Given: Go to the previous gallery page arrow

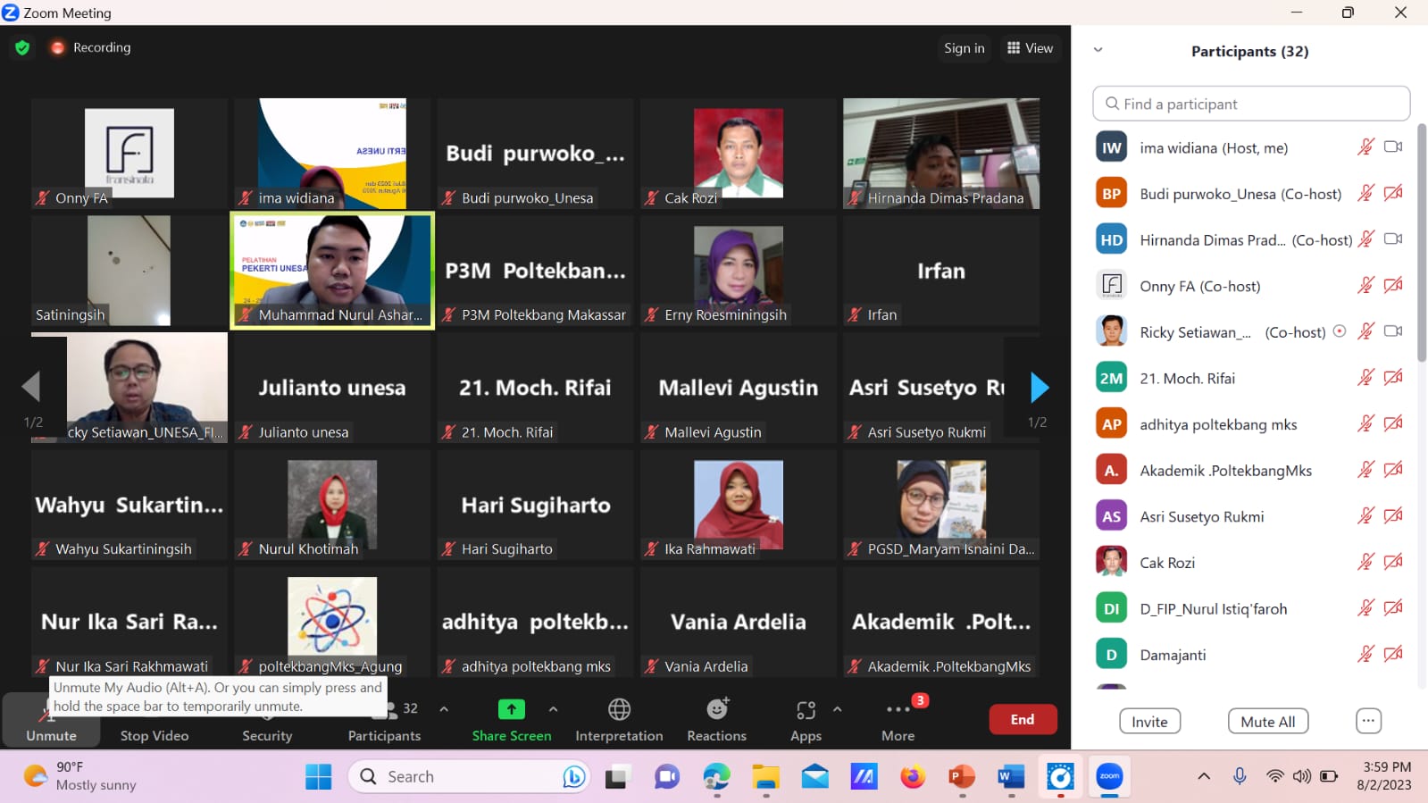Looking at the screenshot, I should pyautogui.click(x=31, y=387).
